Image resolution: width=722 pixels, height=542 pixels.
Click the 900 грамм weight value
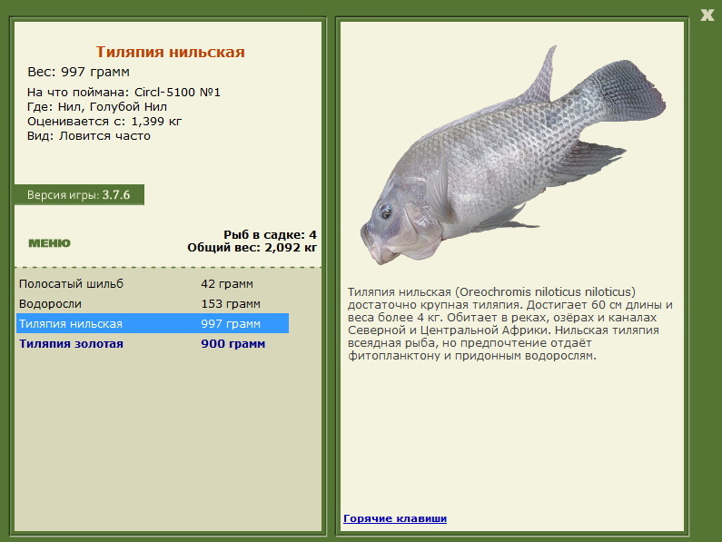233,344
